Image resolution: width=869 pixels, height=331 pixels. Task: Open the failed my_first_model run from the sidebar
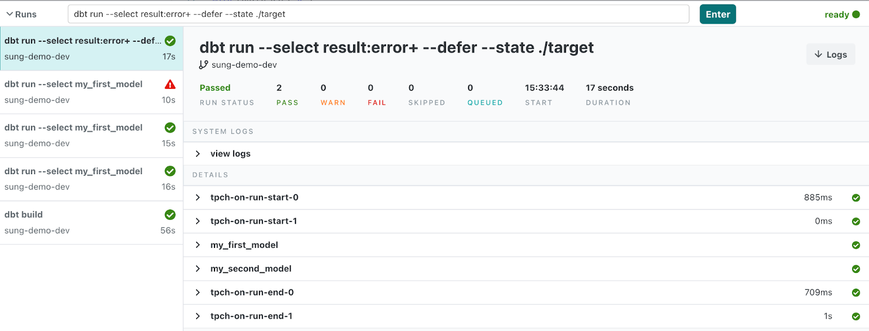coord(81,92)
